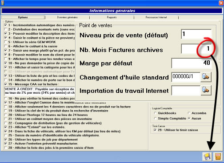
Task: Enable option 6 Afficher le coûtant à la saisie
Action: tap(6, 46)
